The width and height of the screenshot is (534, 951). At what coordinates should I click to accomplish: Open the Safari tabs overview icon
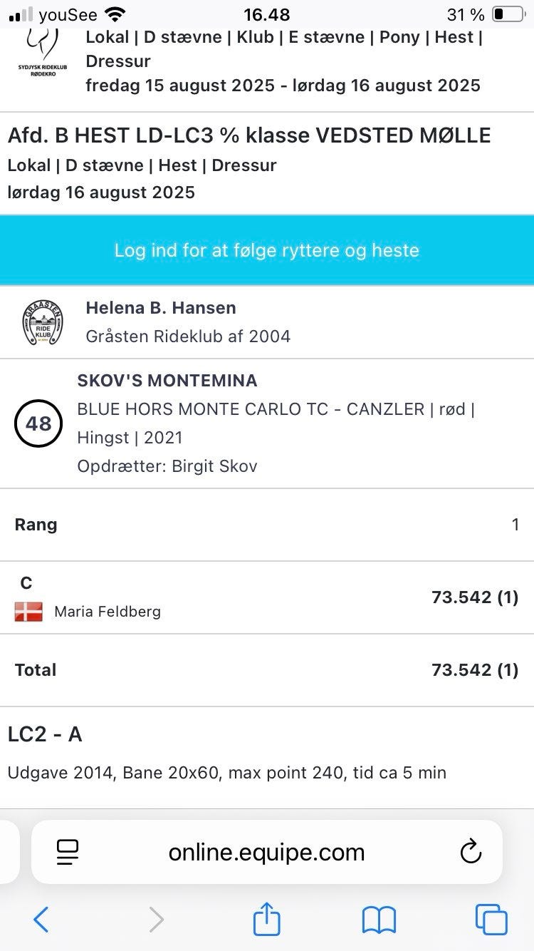coord(491,920)
